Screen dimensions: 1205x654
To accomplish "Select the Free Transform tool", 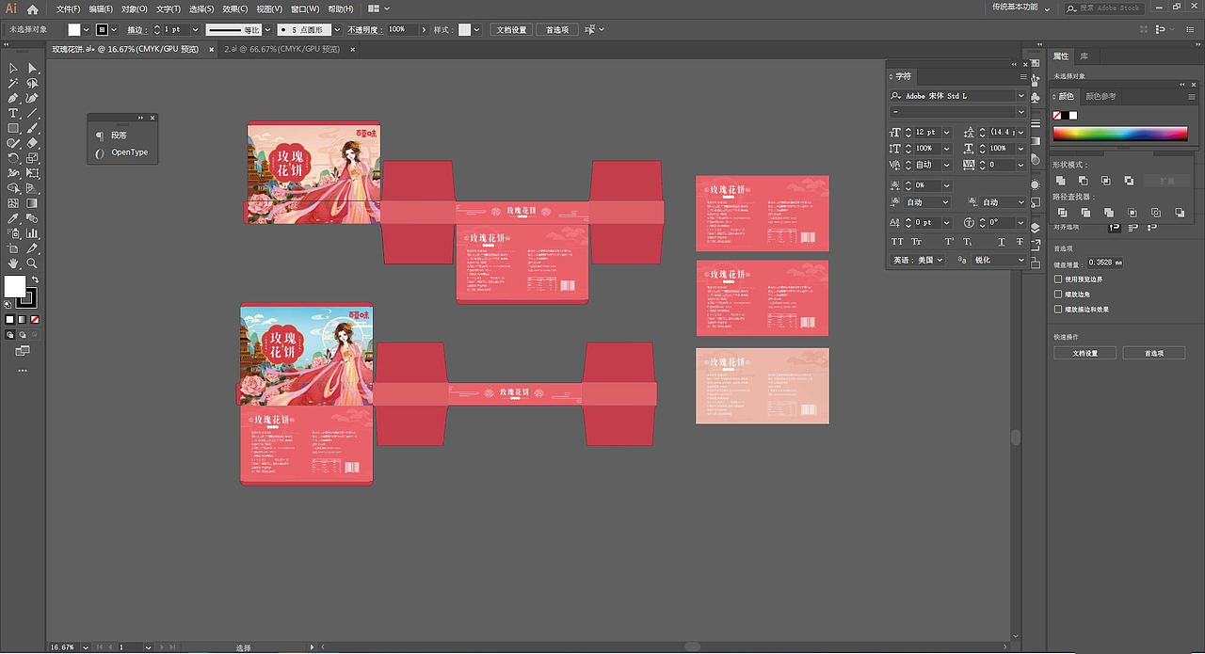I will click(32, 173).
